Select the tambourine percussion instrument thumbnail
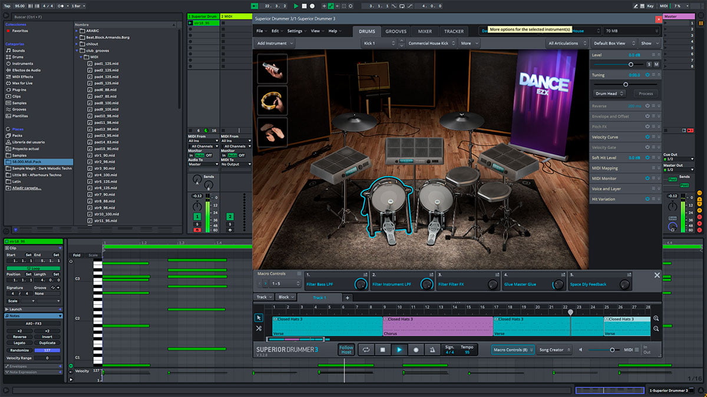Viewport: 707px width, 397px height. 272,101
